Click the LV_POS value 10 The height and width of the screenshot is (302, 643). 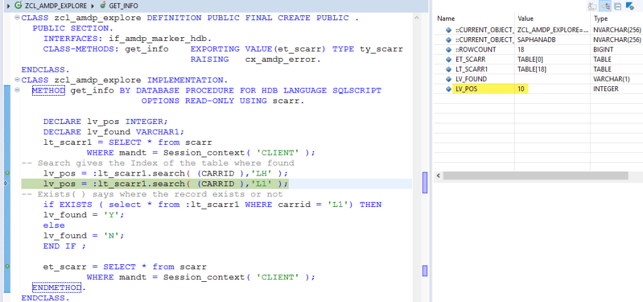coord(521,89)
